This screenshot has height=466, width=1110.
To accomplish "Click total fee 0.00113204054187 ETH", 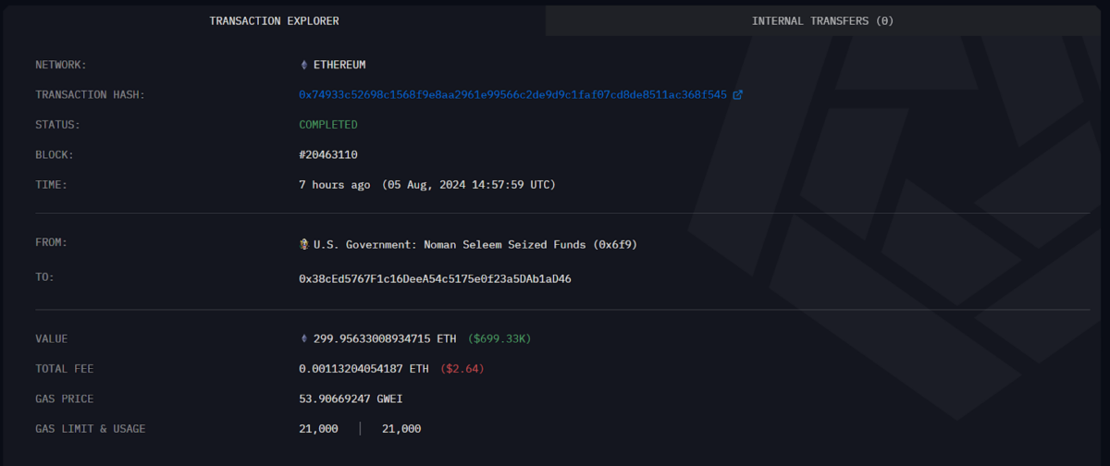I will [x=364, y=369].
